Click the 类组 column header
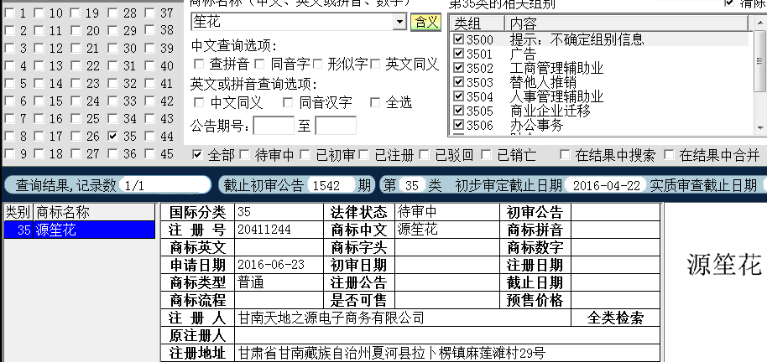767x362 pixels. (477, 23)
